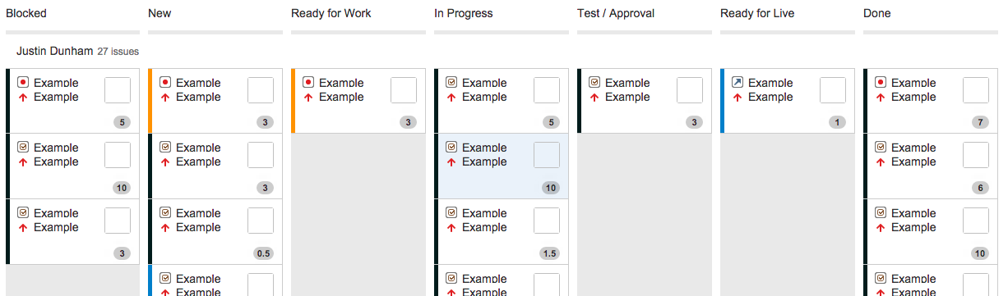Click the estimate badge showing 0.5
This screenshot has width=1008, height=296.
(263, 253)
